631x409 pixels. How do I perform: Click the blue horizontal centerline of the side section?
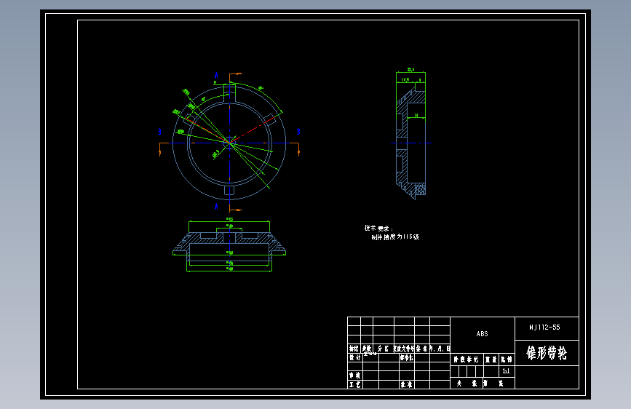pyautogui.click(x=411, y=143)
